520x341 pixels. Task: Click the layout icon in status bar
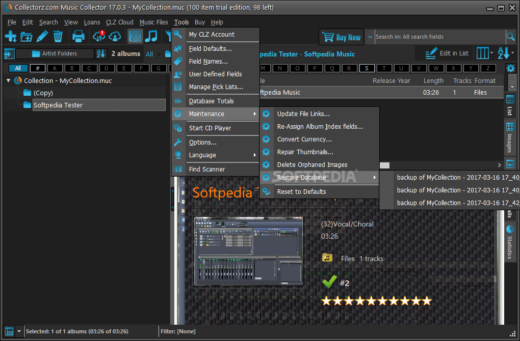click(9, 331)
